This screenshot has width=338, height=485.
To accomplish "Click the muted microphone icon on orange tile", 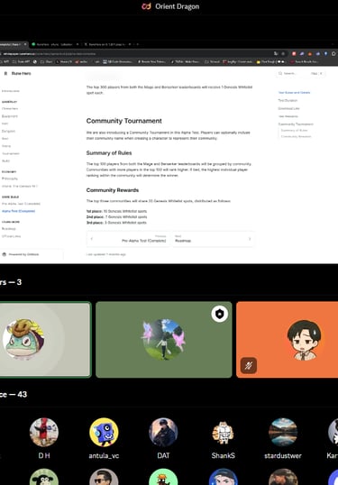I will (249, 366).
